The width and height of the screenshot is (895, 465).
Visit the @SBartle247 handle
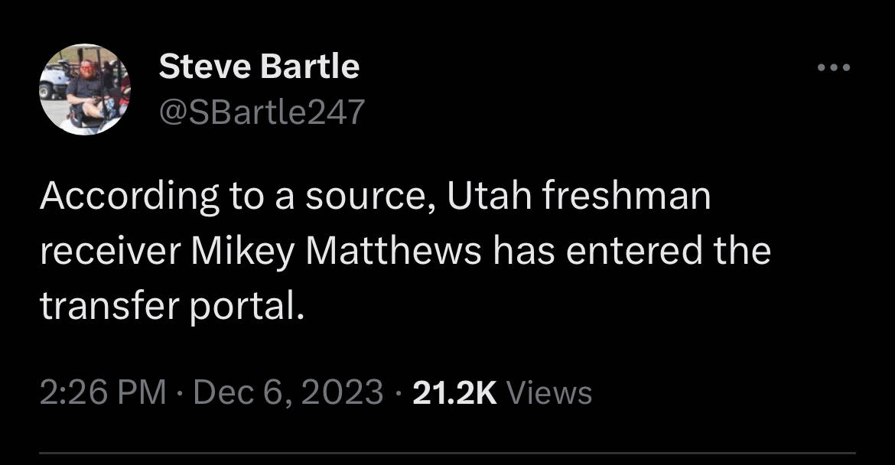click(262, 113)
